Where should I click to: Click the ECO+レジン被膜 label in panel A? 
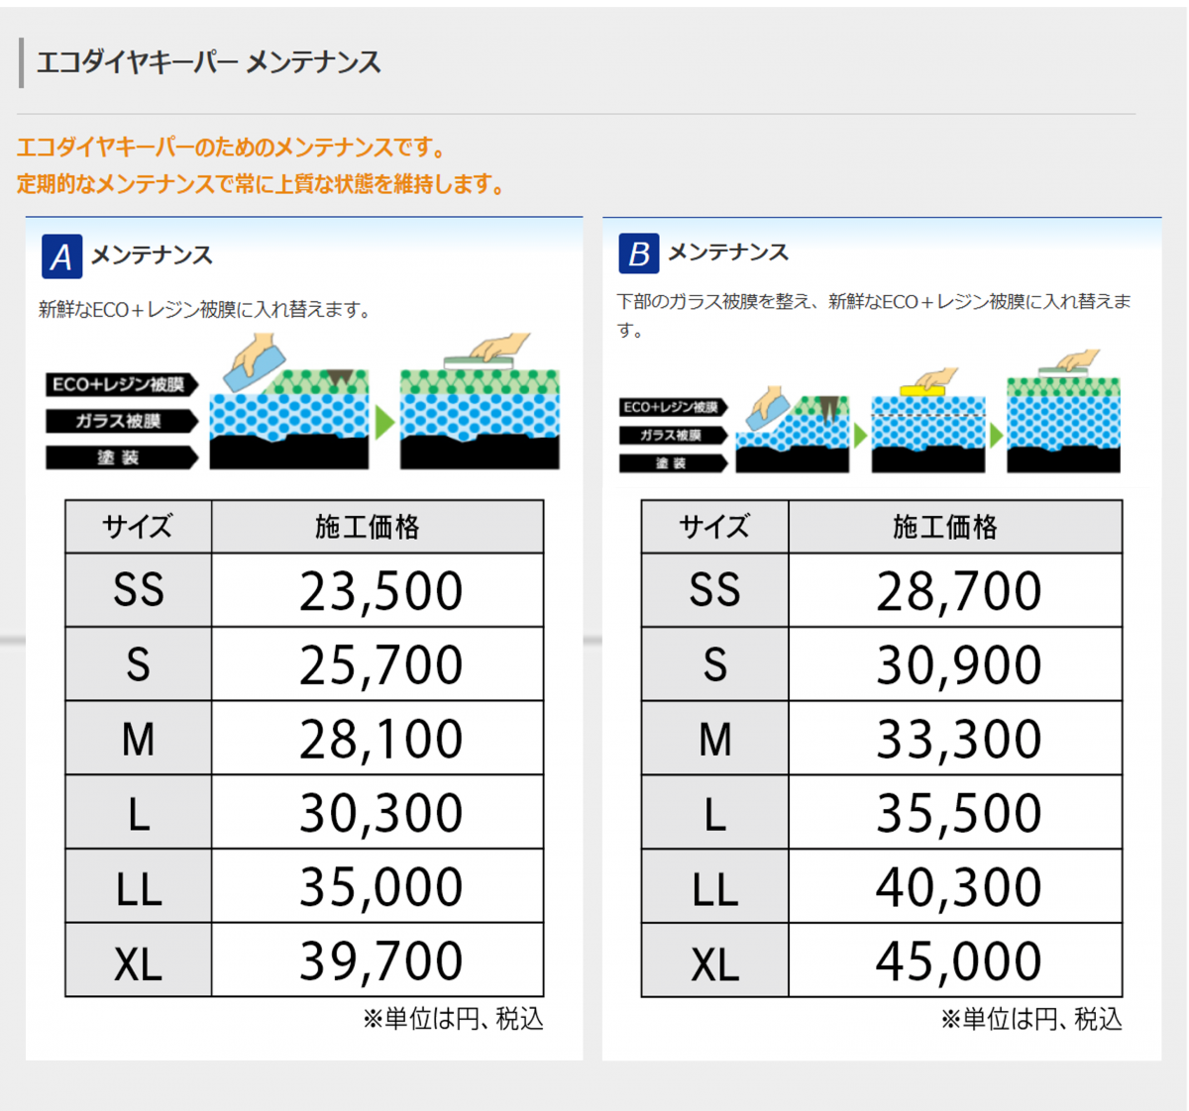120,384
